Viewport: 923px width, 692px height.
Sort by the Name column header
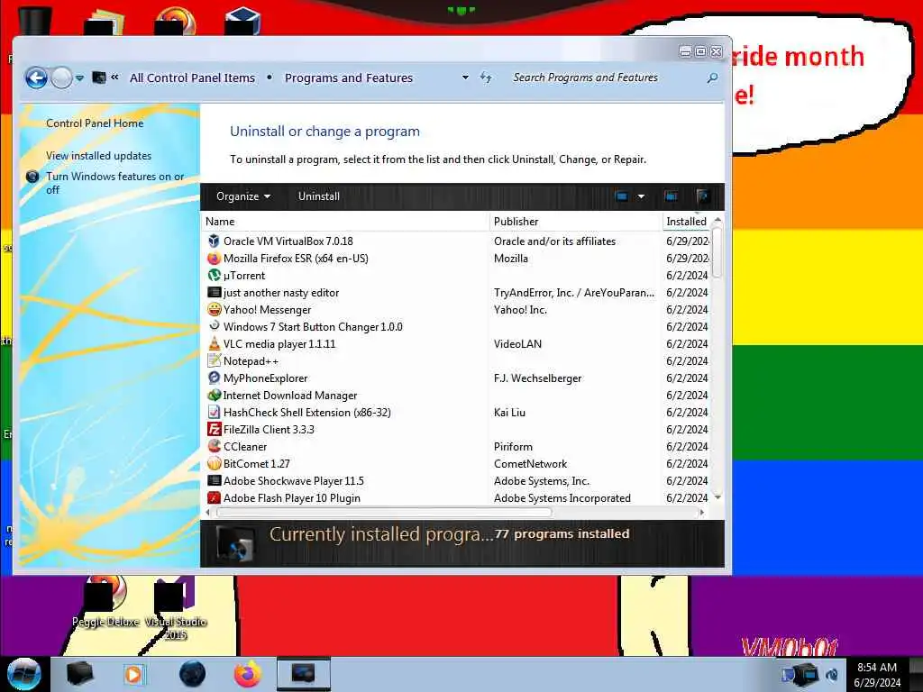(x=345, y=222)
